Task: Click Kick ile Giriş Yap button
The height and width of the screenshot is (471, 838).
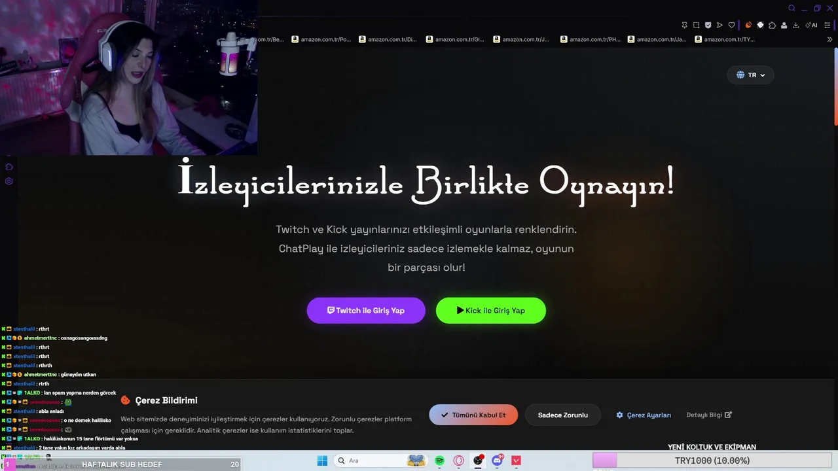Action: click(491, 311)
